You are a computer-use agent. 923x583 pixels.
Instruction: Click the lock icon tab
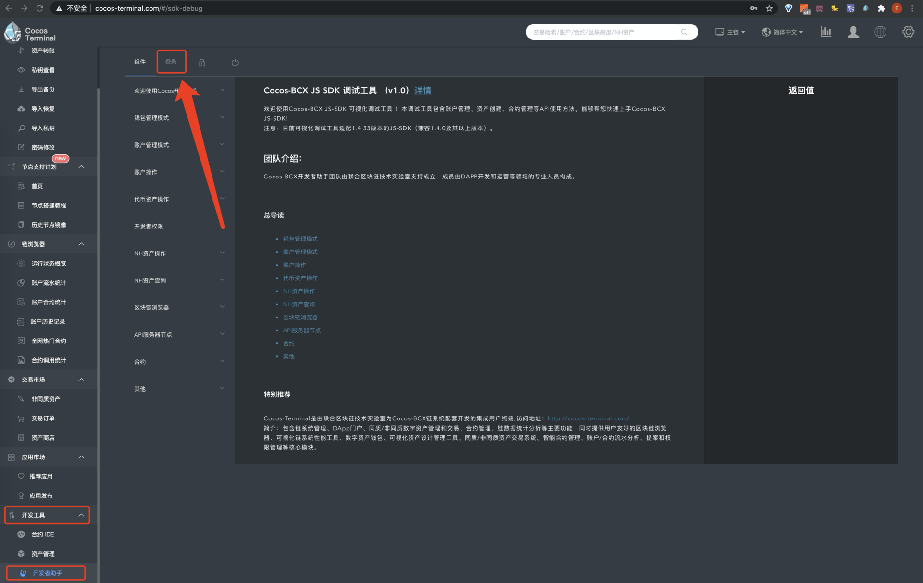tap(202, 63)
